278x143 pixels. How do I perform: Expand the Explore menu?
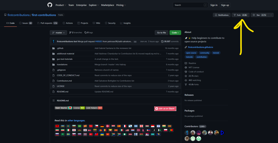(x=94, y=5)
